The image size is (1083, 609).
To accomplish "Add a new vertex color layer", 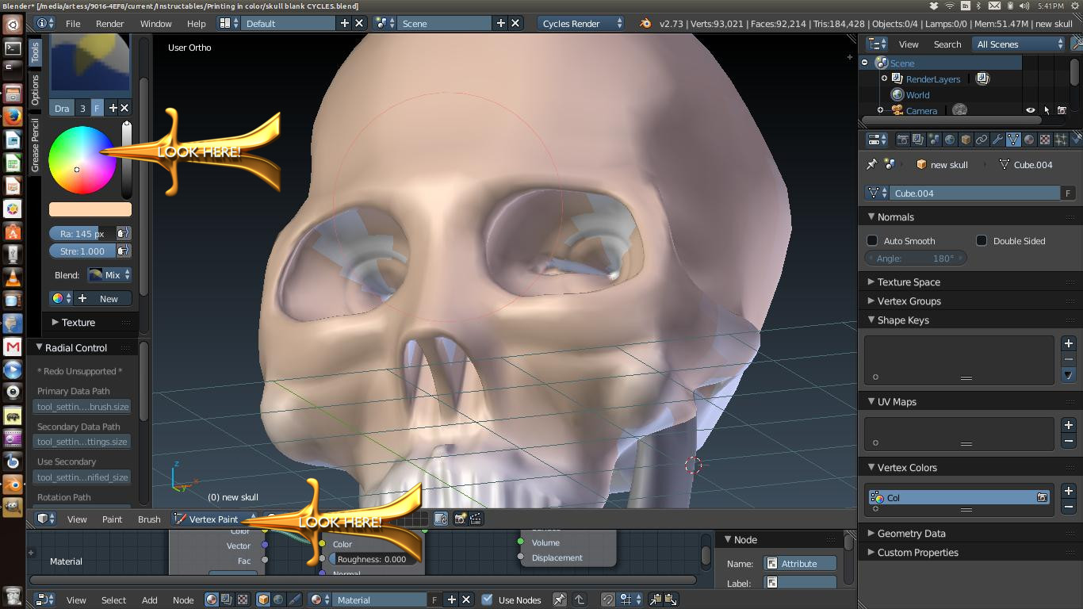I will pos(1069,491).
